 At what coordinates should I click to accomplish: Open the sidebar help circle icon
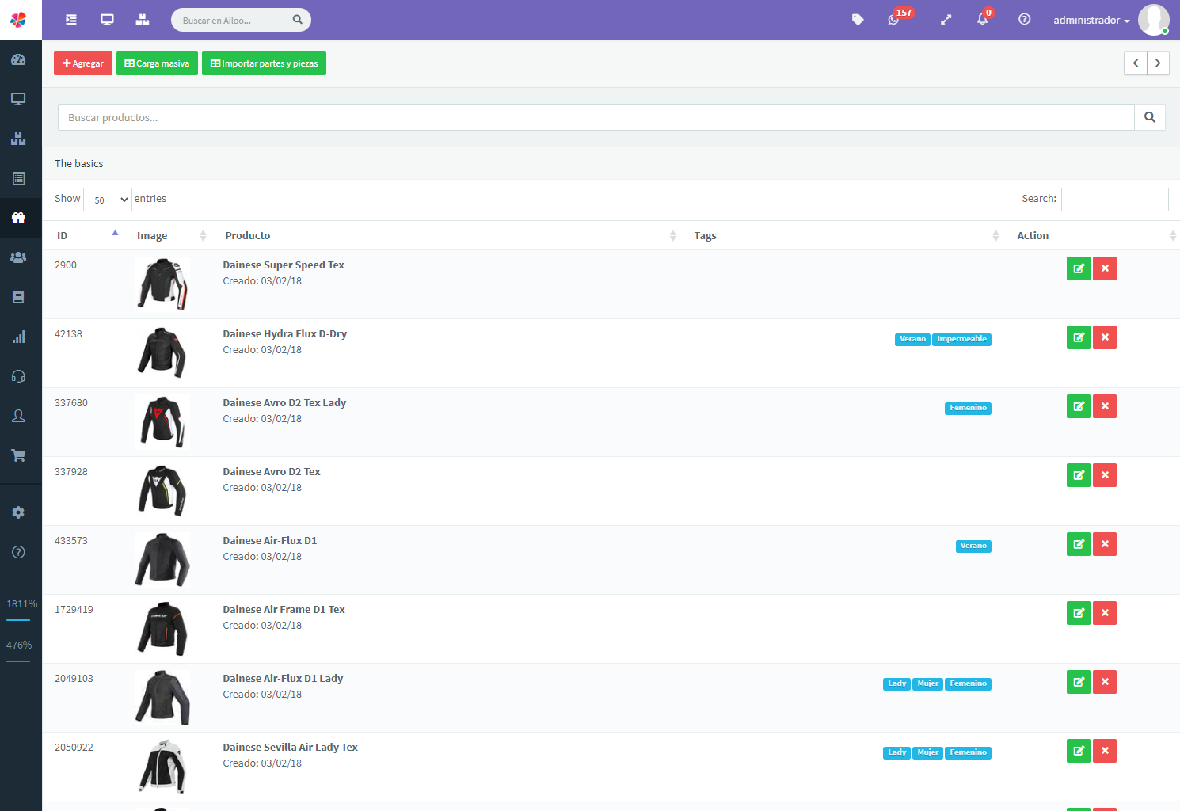tap(18, 552)
